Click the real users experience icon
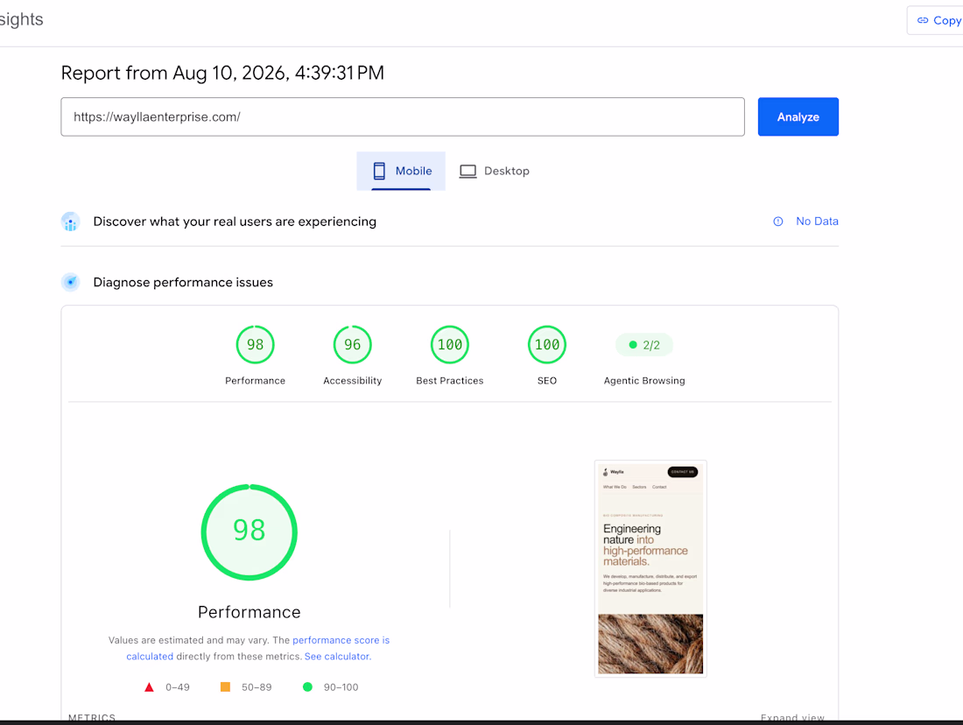Screen dimensions: 963x725 click(71, 222)
